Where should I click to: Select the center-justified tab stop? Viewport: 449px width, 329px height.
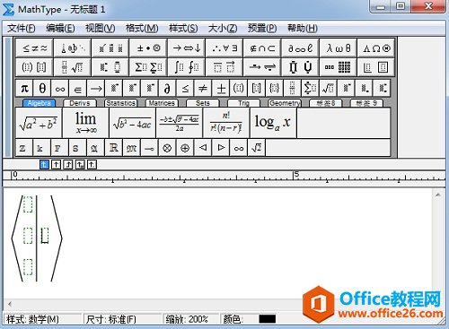coord(56,164)
